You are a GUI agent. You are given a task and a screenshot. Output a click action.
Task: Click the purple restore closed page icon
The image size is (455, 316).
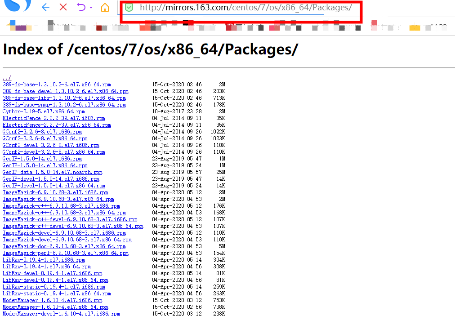click(x=81, y=7)
